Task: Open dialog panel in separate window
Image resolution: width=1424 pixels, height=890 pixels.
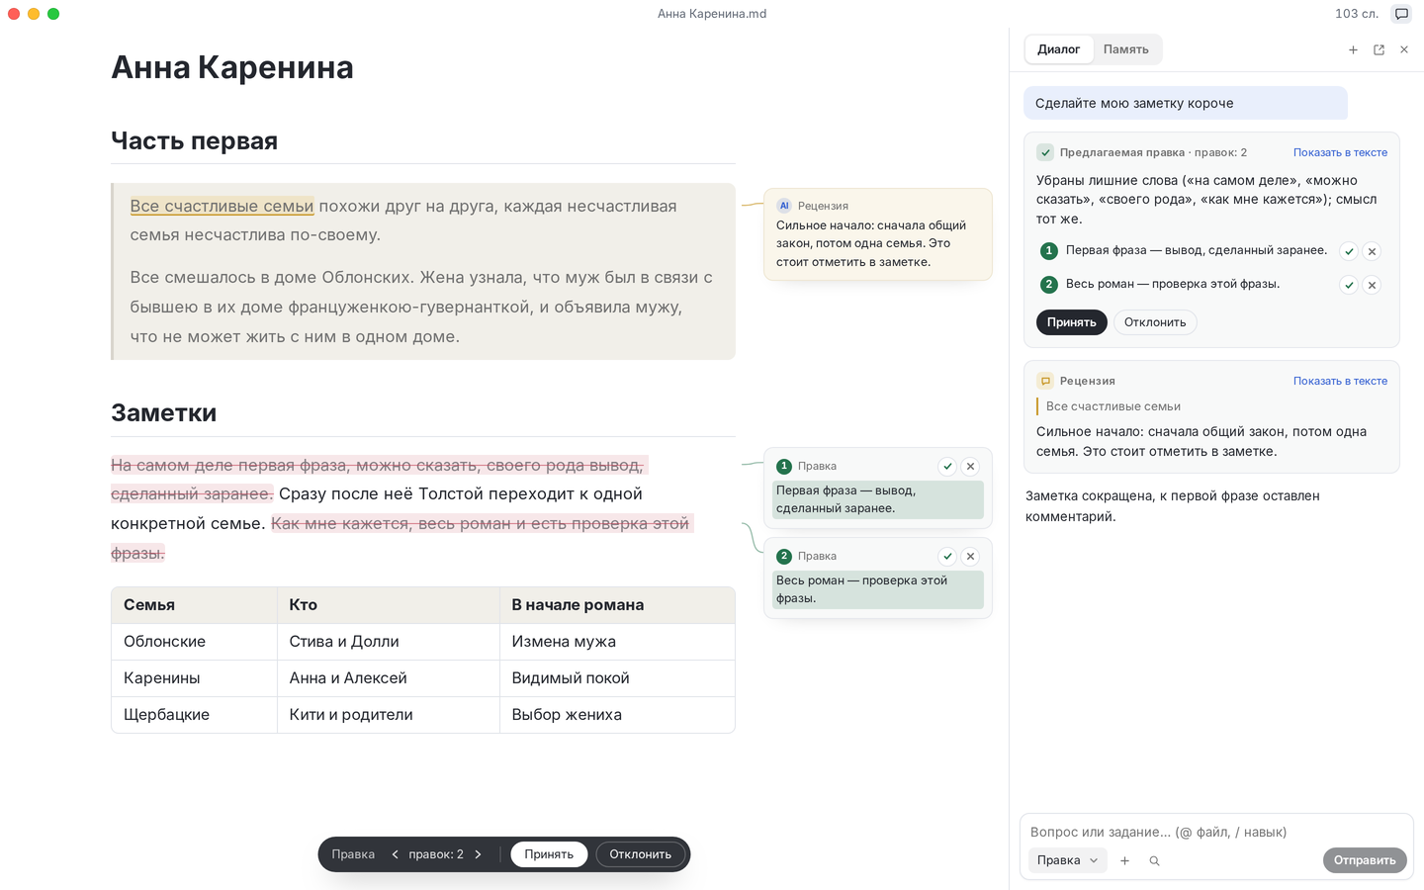Action: click(x=1379, y=49)
